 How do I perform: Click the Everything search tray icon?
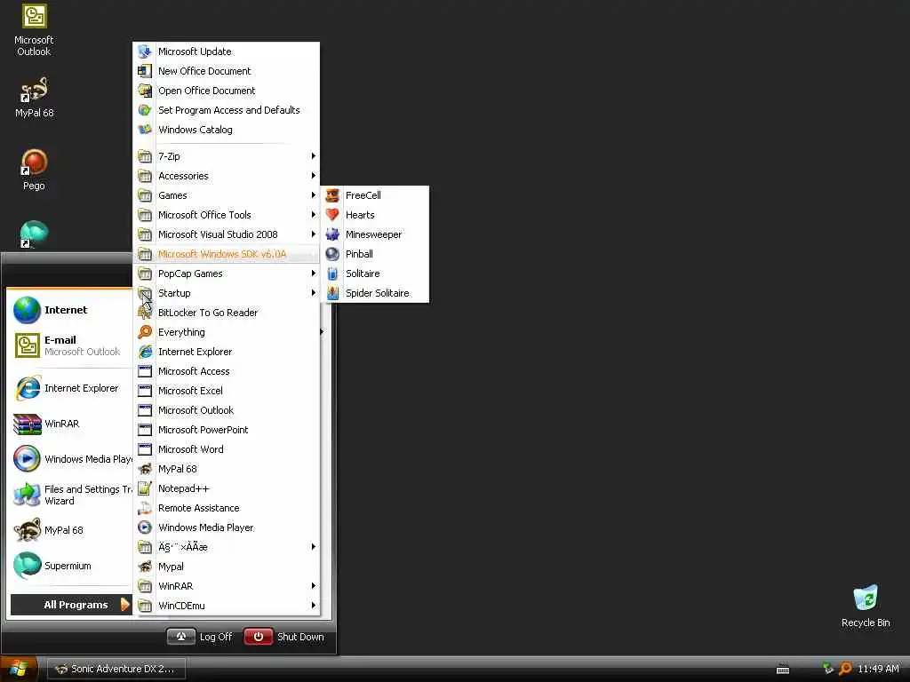846,669
